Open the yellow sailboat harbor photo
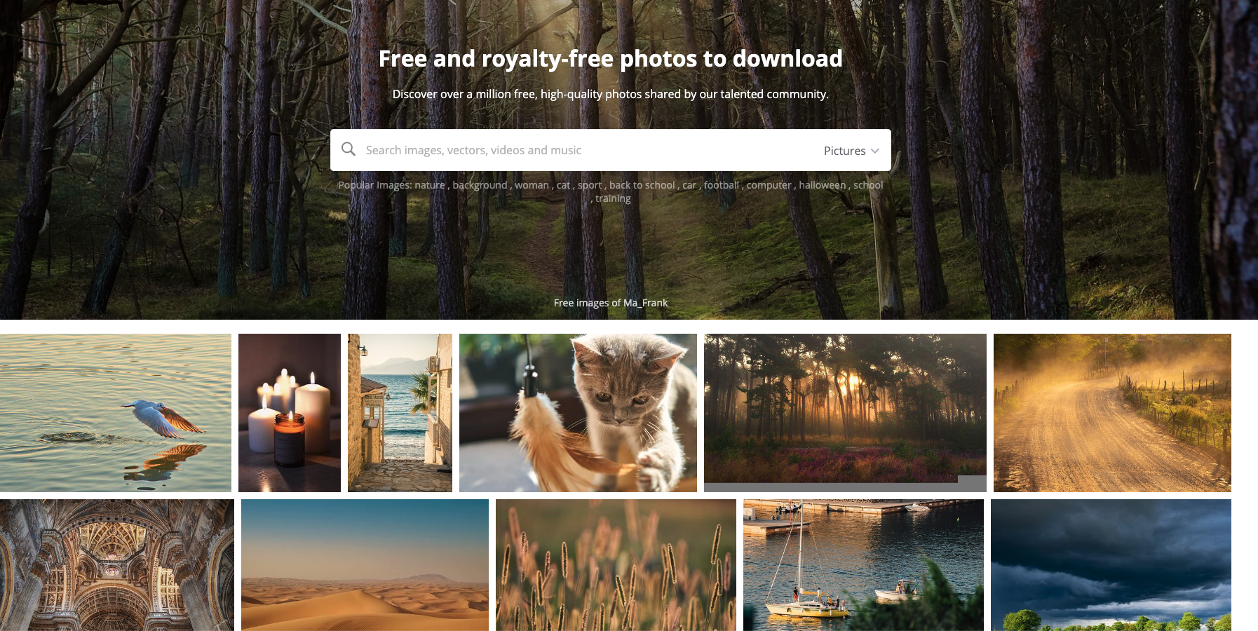1258x631 pixels. click(x=863, y=565)
